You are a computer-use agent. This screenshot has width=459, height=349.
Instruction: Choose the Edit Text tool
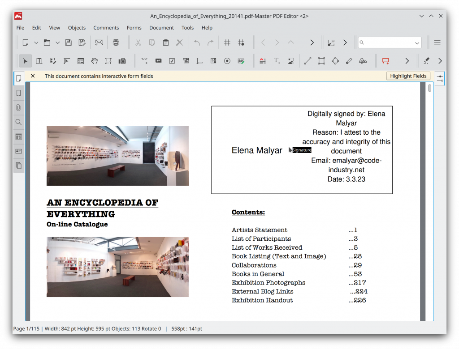click(x=39, y=61)
